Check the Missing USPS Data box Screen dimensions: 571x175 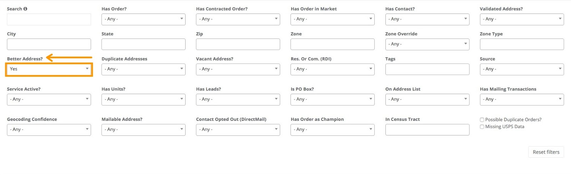click(x=482, y=127)
